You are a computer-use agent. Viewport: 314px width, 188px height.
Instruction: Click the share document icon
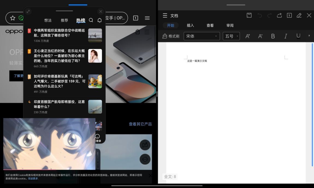click(x=279, y=15)
